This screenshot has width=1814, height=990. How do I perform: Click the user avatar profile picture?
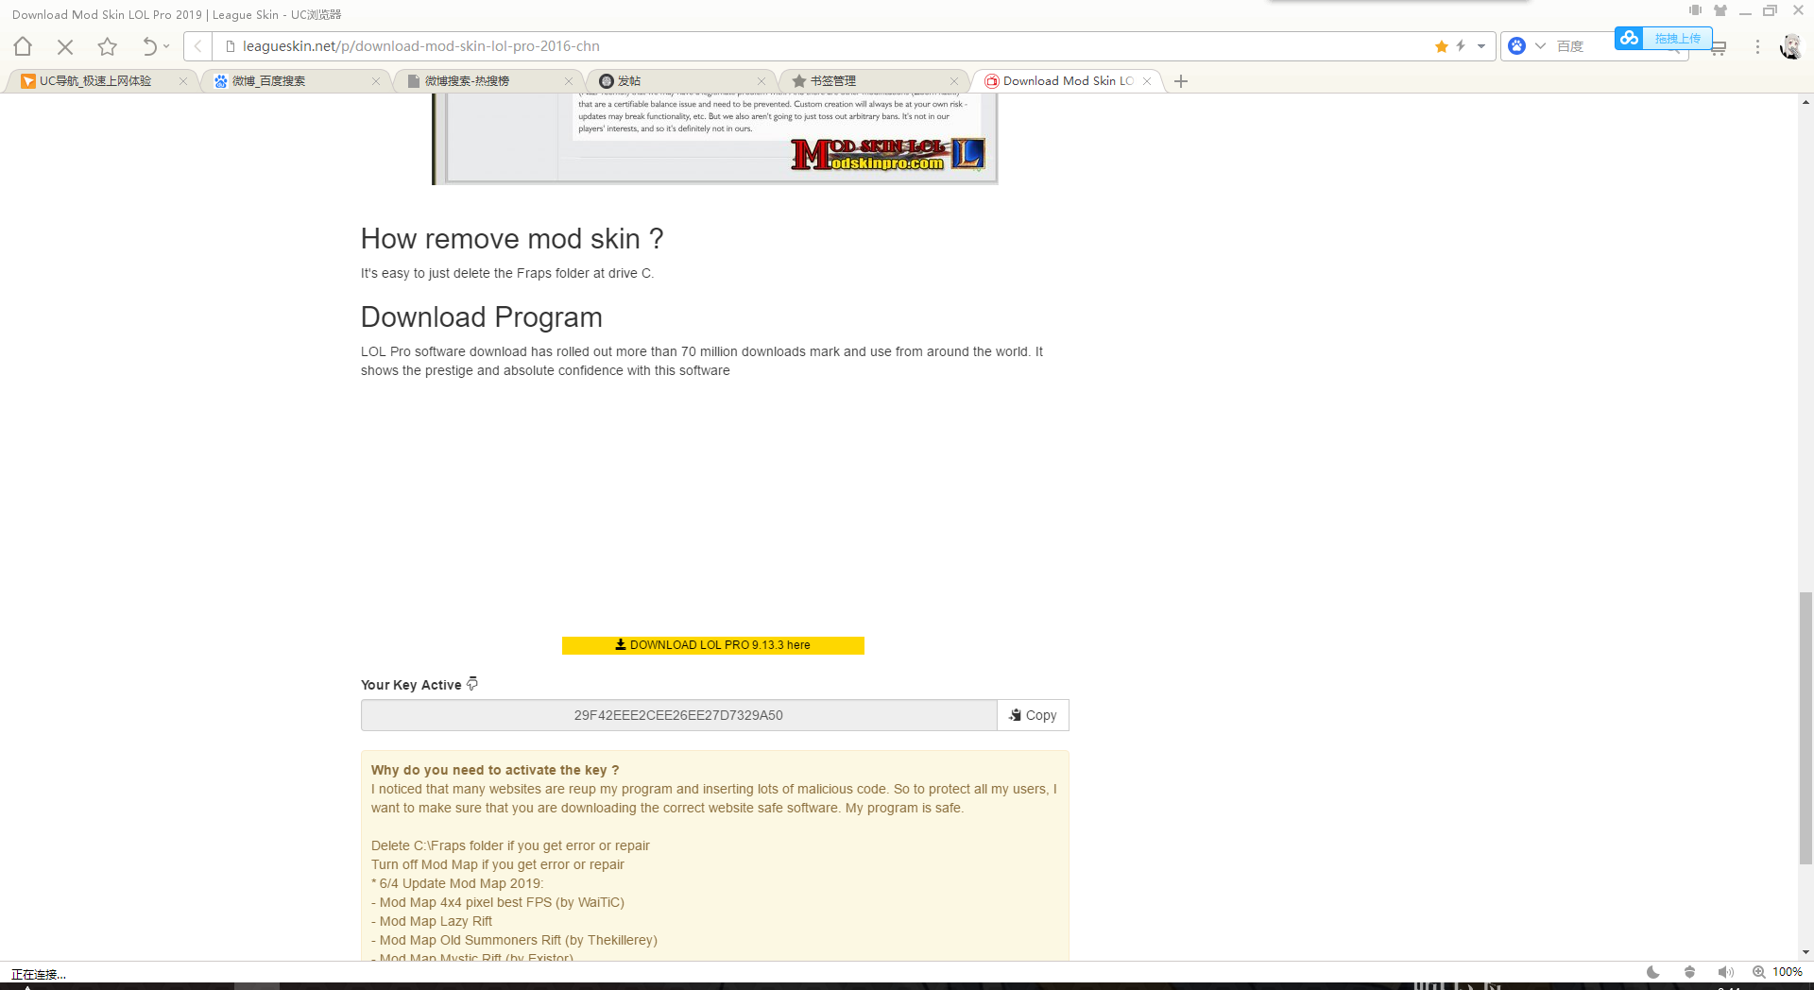click(x=1790, y=46)
